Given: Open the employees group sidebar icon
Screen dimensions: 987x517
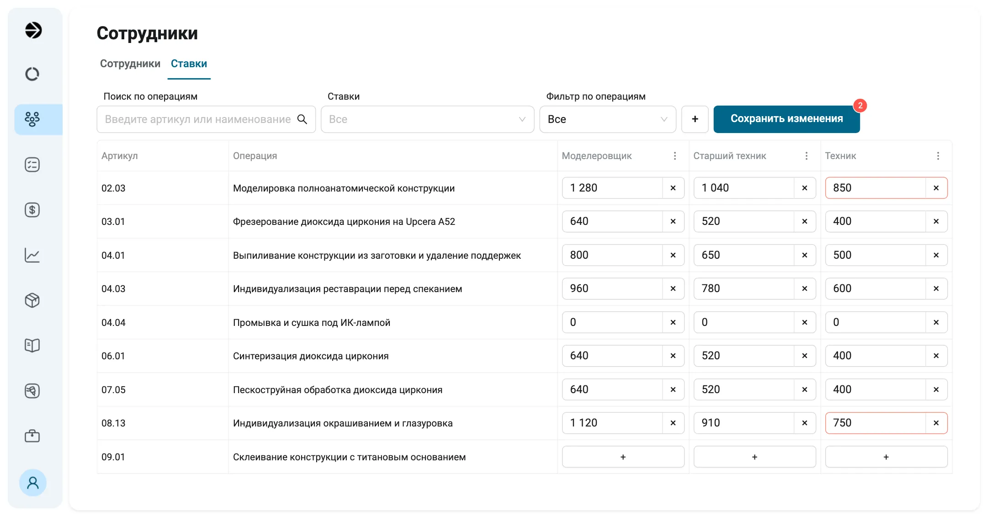Looking at the screenshot, I should 32,119.
